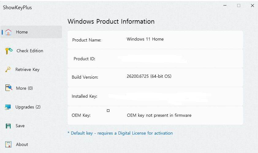Click the Upgrades monitor icon
Image resolution: width=258 pixels, height=153 pixels.
point(8,107)
